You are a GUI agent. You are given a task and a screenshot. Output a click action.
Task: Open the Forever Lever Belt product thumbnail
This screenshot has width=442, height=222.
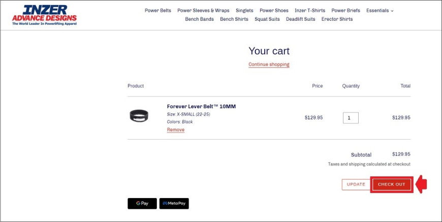click(x=139, y=115)
